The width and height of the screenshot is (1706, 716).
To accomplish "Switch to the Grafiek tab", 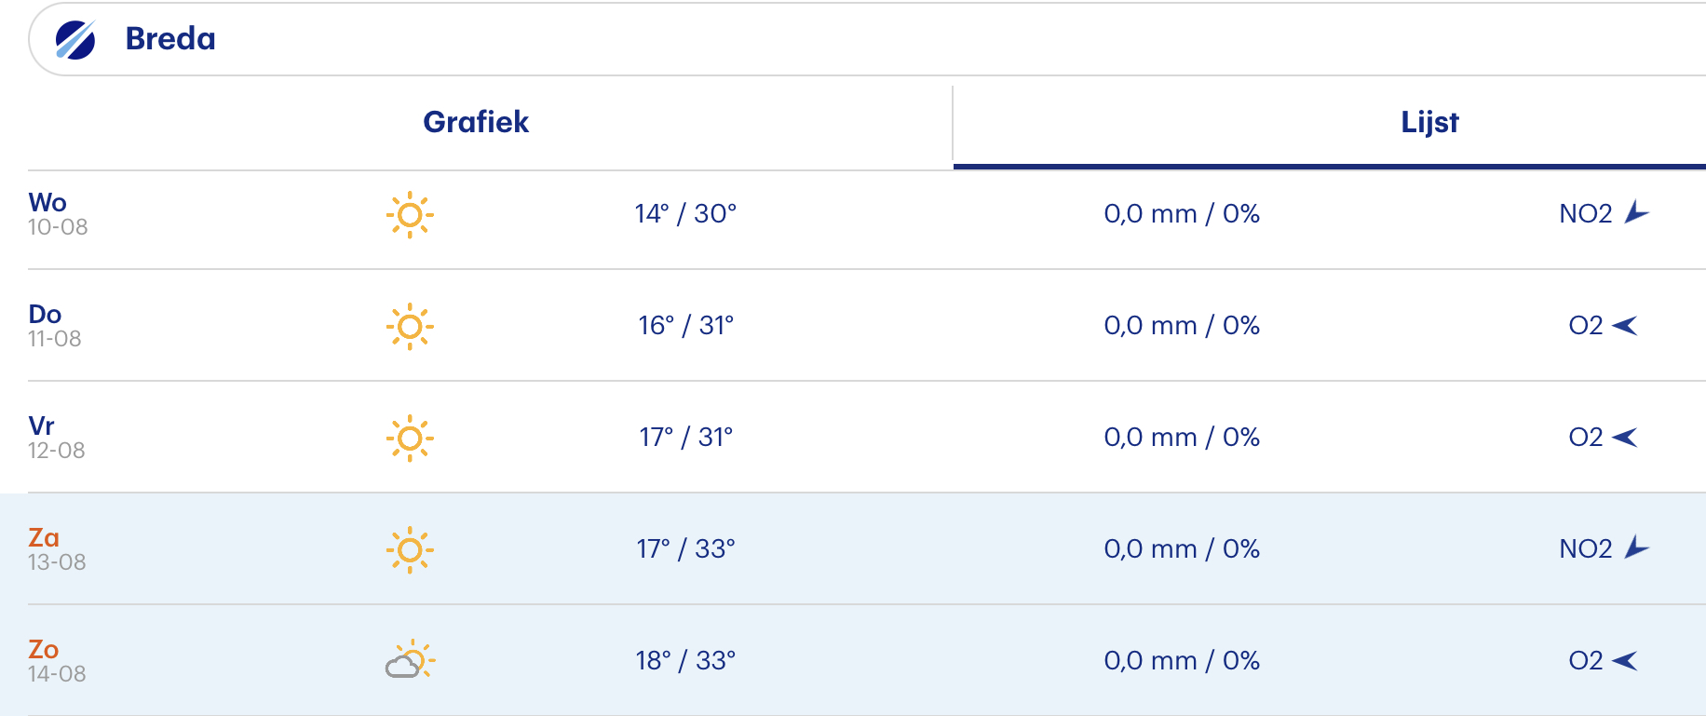I will [x=476, y=122].
